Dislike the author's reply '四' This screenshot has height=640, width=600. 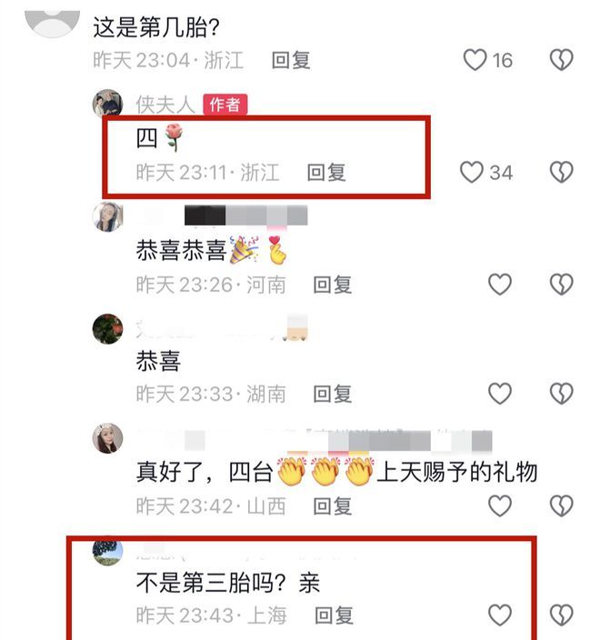561,172
